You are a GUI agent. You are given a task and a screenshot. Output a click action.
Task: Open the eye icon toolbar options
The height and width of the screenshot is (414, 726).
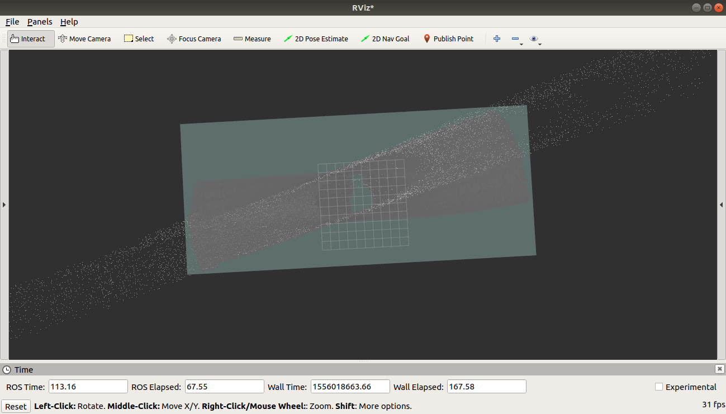click(x=535, y=39)
